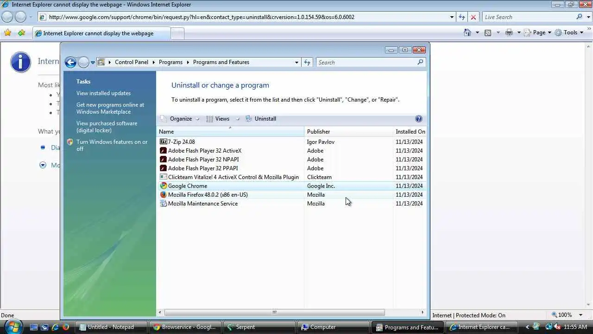Open the Internet Explorer Tools menu

click(569, 32)
